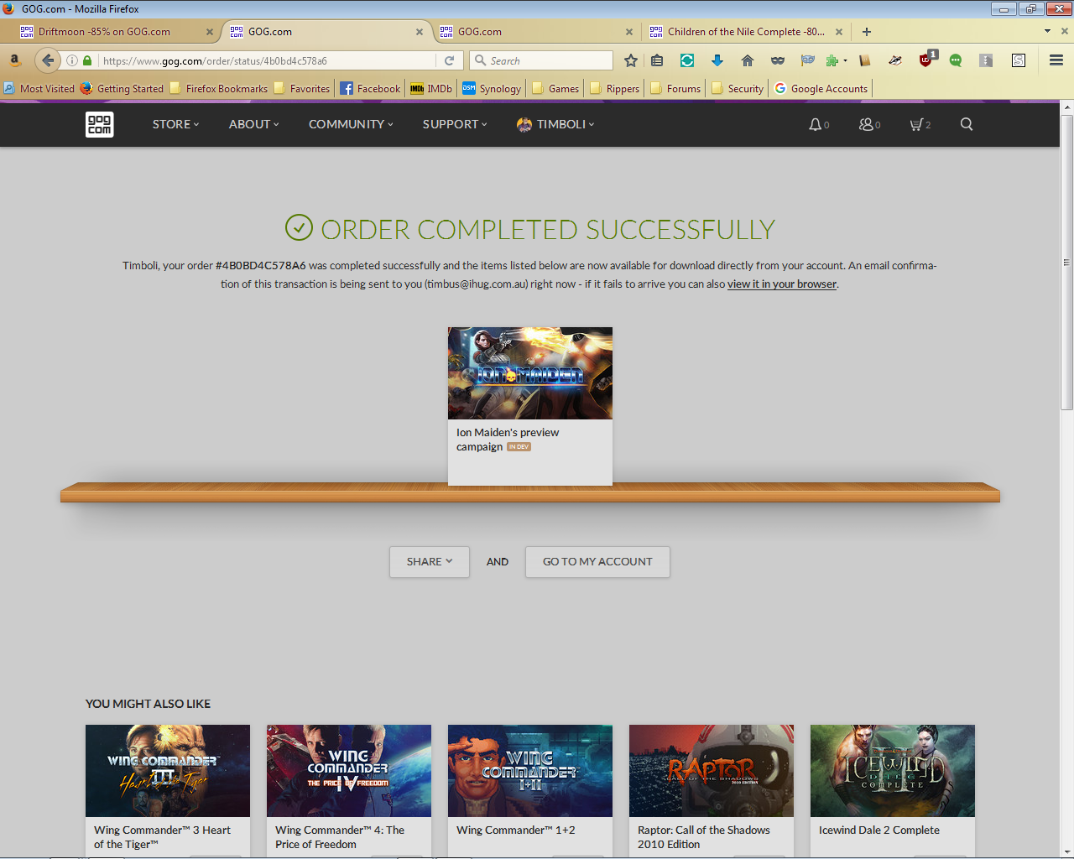Click the teal sync icon in toolbar

(687, 60)
